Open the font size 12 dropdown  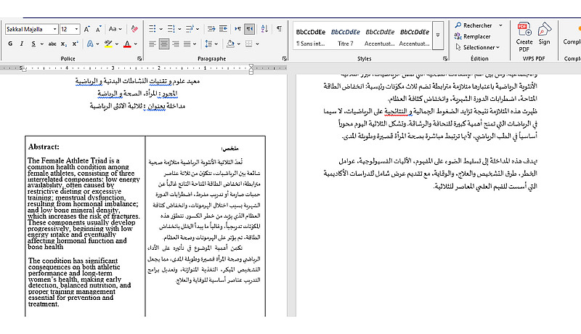click(76, 29)
